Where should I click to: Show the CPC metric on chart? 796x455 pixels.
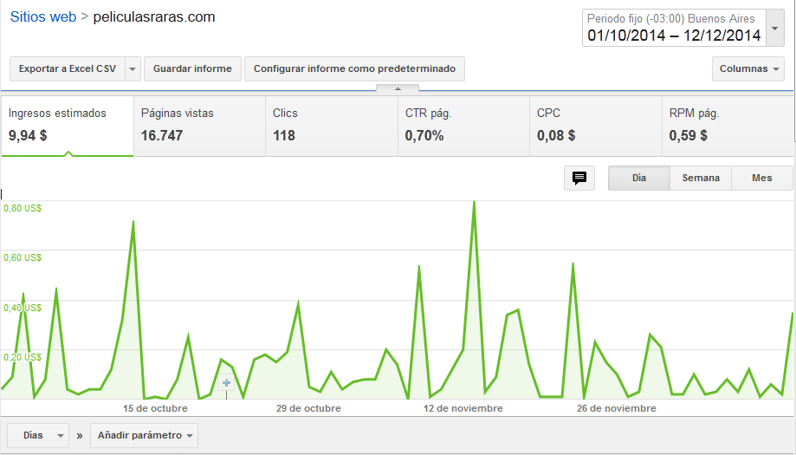[x=595, y=126]
